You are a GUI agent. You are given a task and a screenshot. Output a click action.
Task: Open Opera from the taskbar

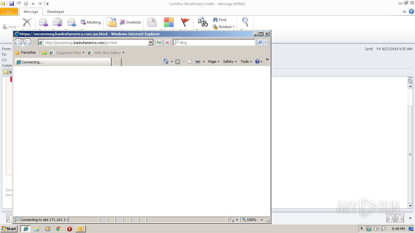pyautogui.click(x=69, y=229)
